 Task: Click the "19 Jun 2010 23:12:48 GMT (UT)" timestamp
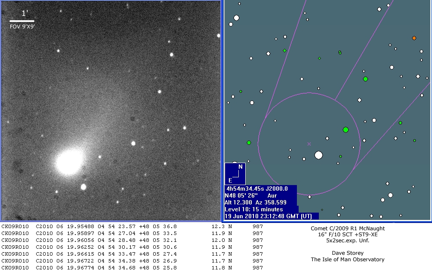click(x=268, y=216)
